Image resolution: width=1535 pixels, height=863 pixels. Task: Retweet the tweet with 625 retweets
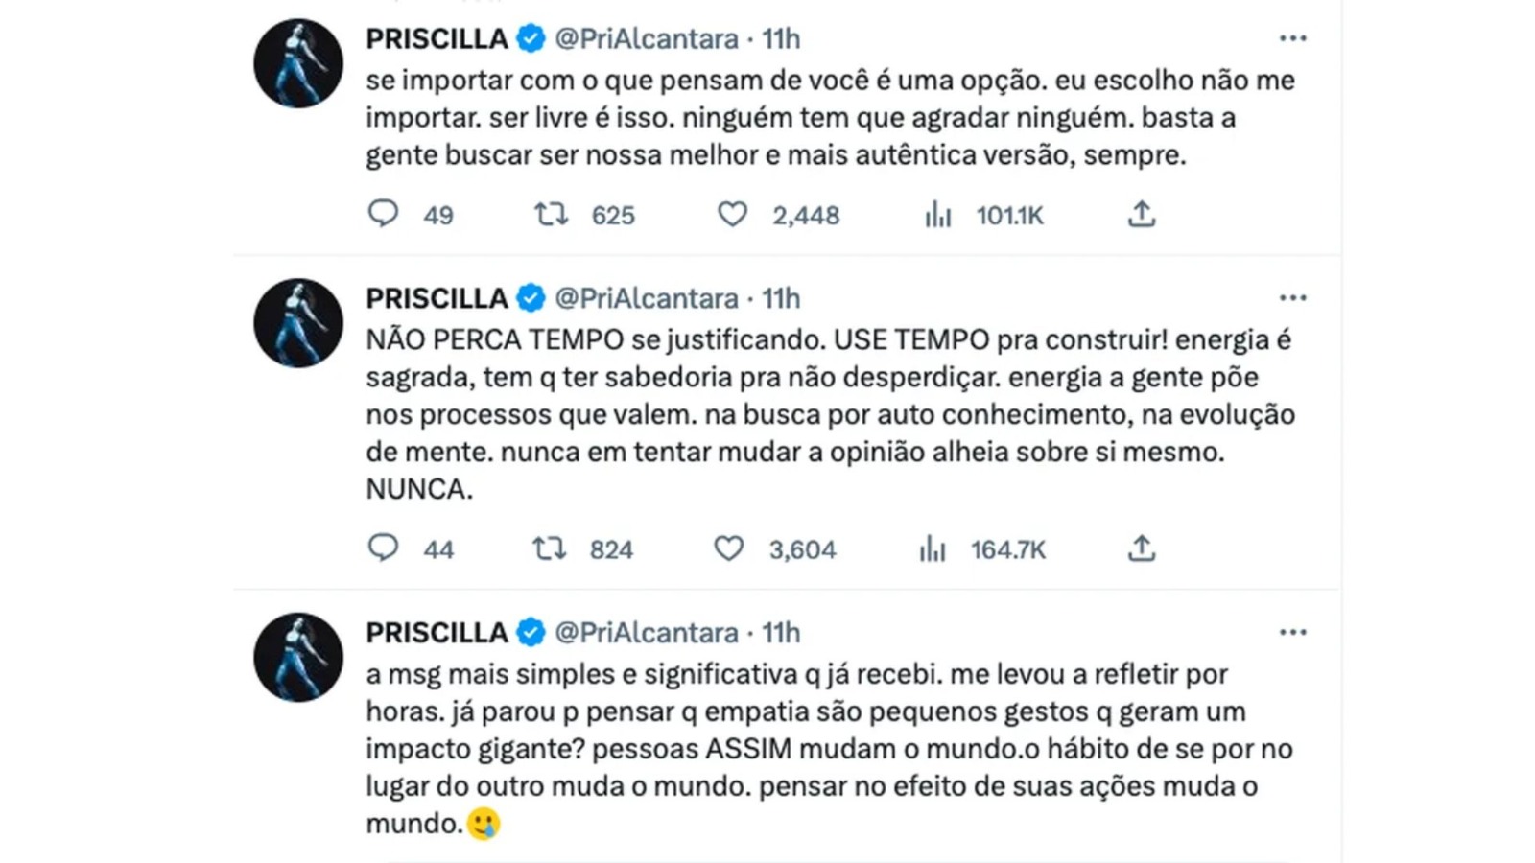(x=552, y=214)
